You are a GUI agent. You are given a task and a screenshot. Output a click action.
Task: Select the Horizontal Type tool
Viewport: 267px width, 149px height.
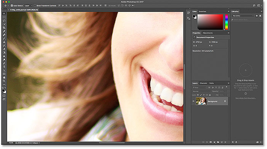tap(4, 67)
